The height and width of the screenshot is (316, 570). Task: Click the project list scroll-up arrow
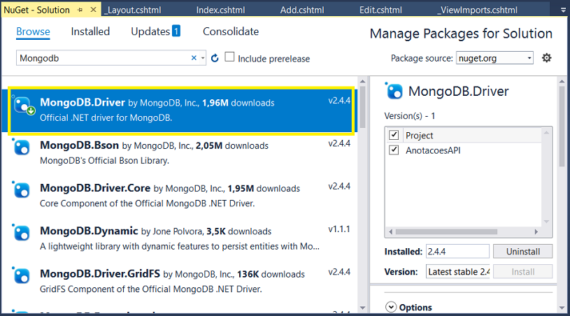point(546,133)
